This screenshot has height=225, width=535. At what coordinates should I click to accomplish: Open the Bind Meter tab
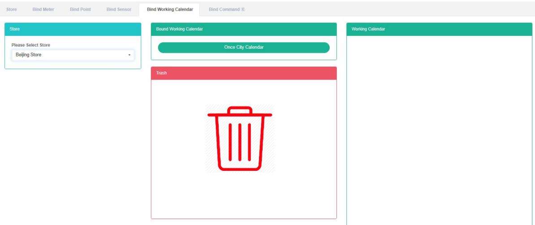coord(43,10)
